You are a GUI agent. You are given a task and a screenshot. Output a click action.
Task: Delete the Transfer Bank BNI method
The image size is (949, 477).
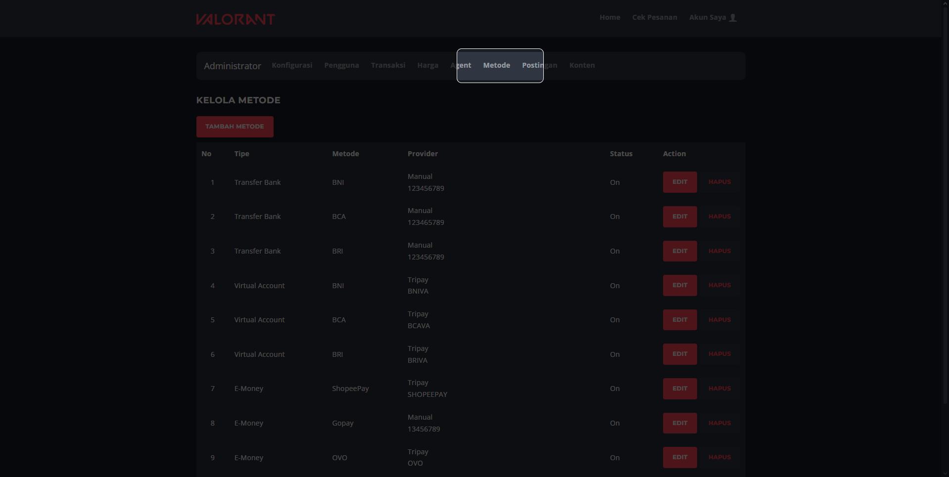(719, 182)
